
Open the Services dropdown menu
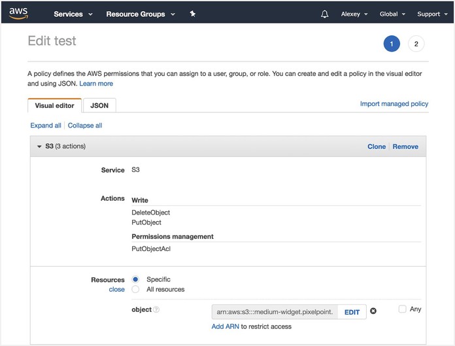[x=73, y=14]
